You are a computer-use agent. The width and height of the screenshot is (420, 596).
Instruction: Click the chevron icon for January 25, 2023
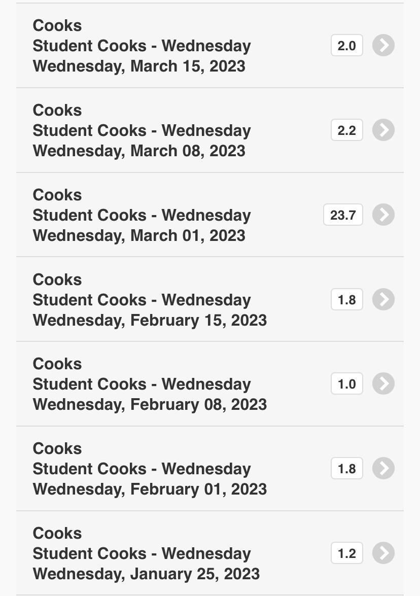tap(383, 553)
